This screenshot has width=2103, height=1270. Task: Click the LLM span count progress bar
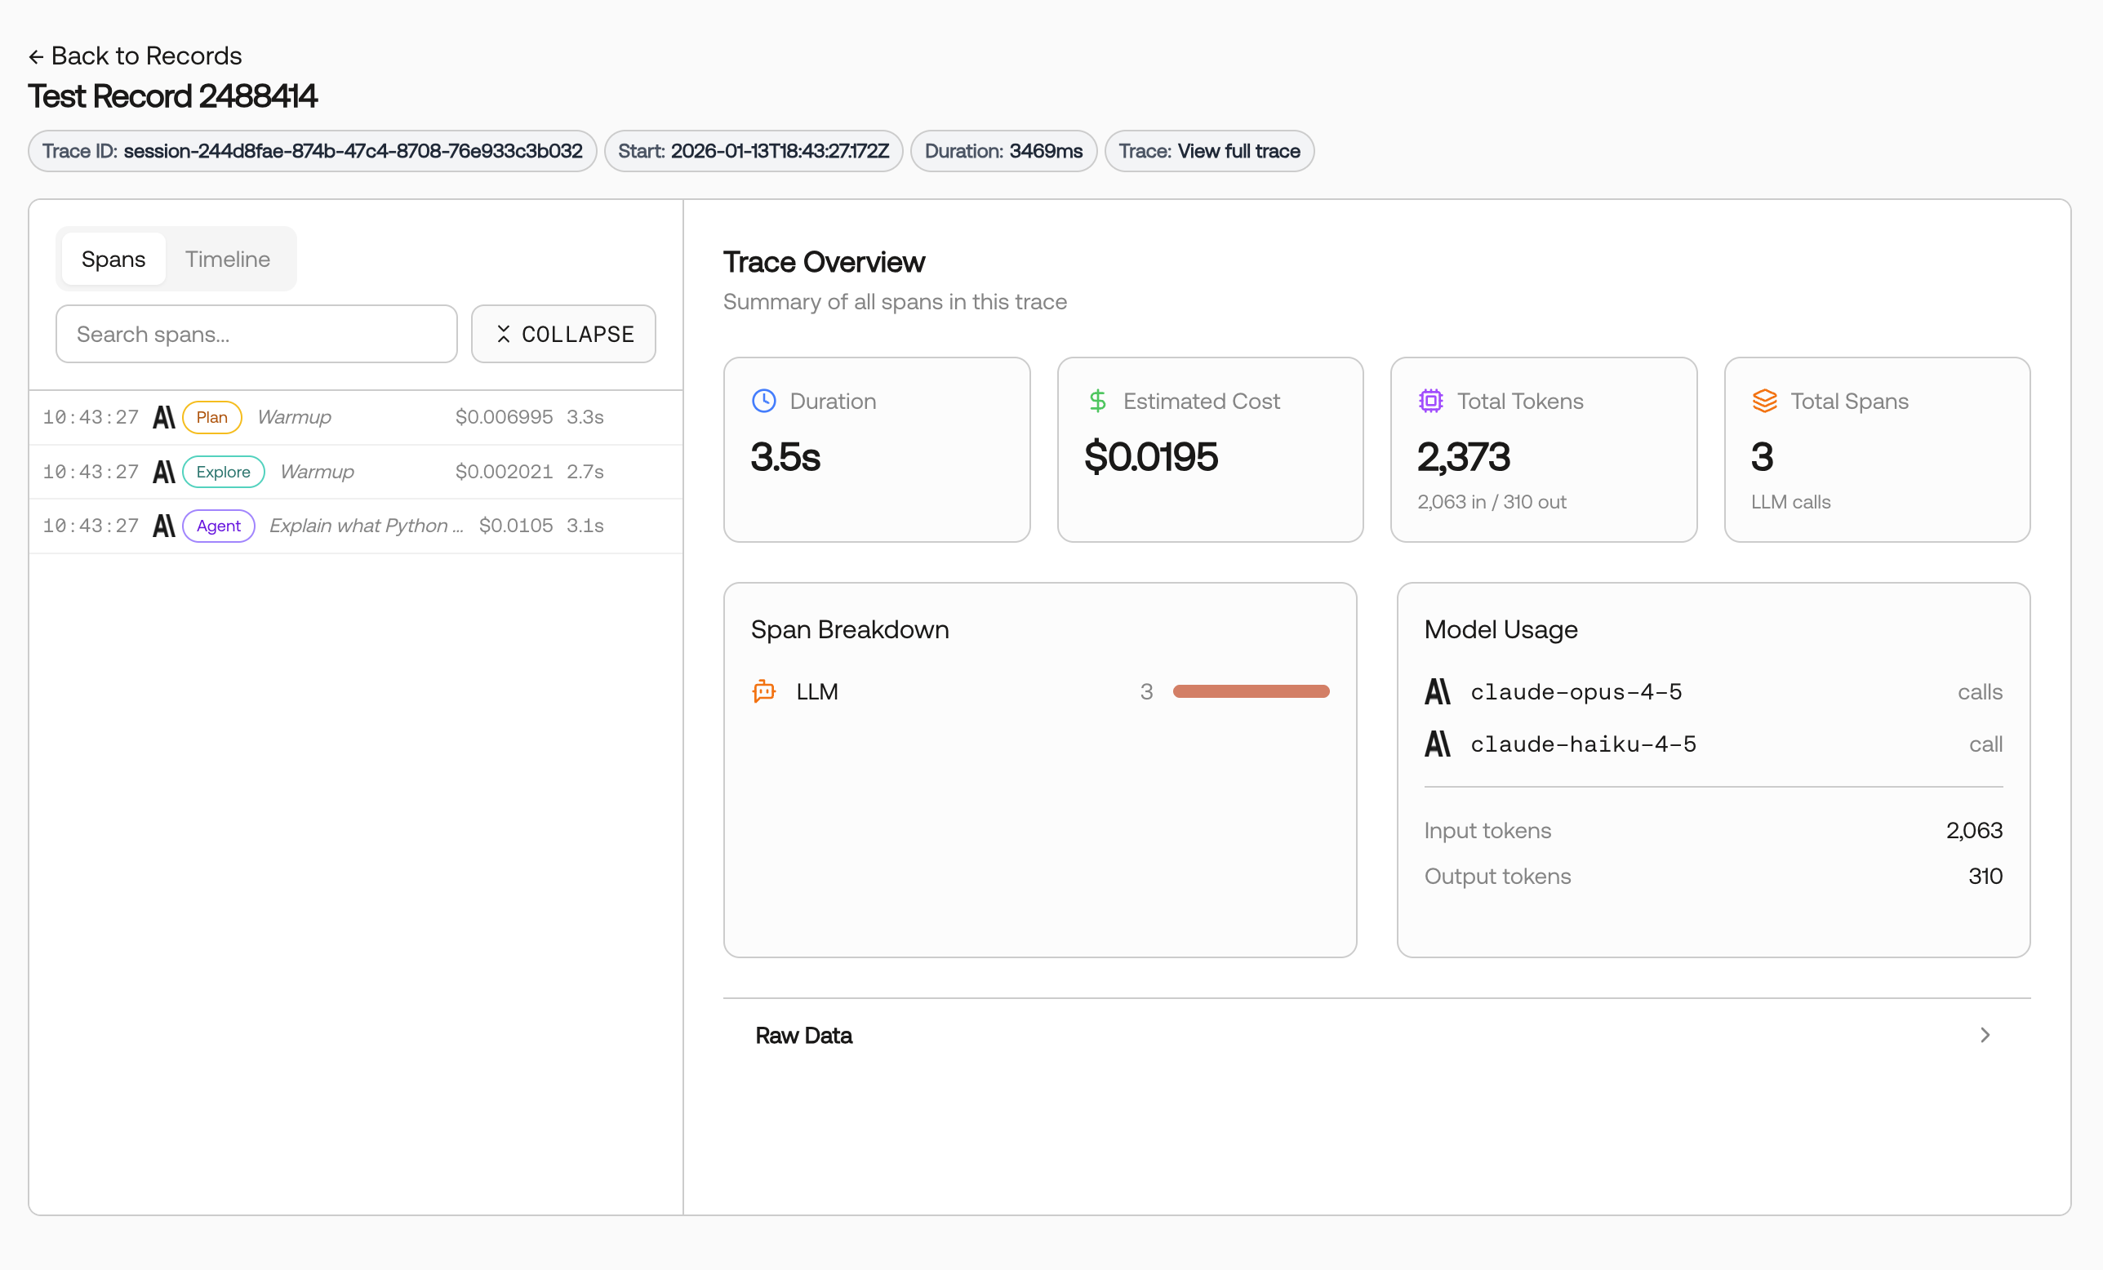(x=1252, y=691)
